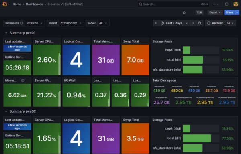
Task: Open the influxdb datasource dropdown
Action: 35,23
